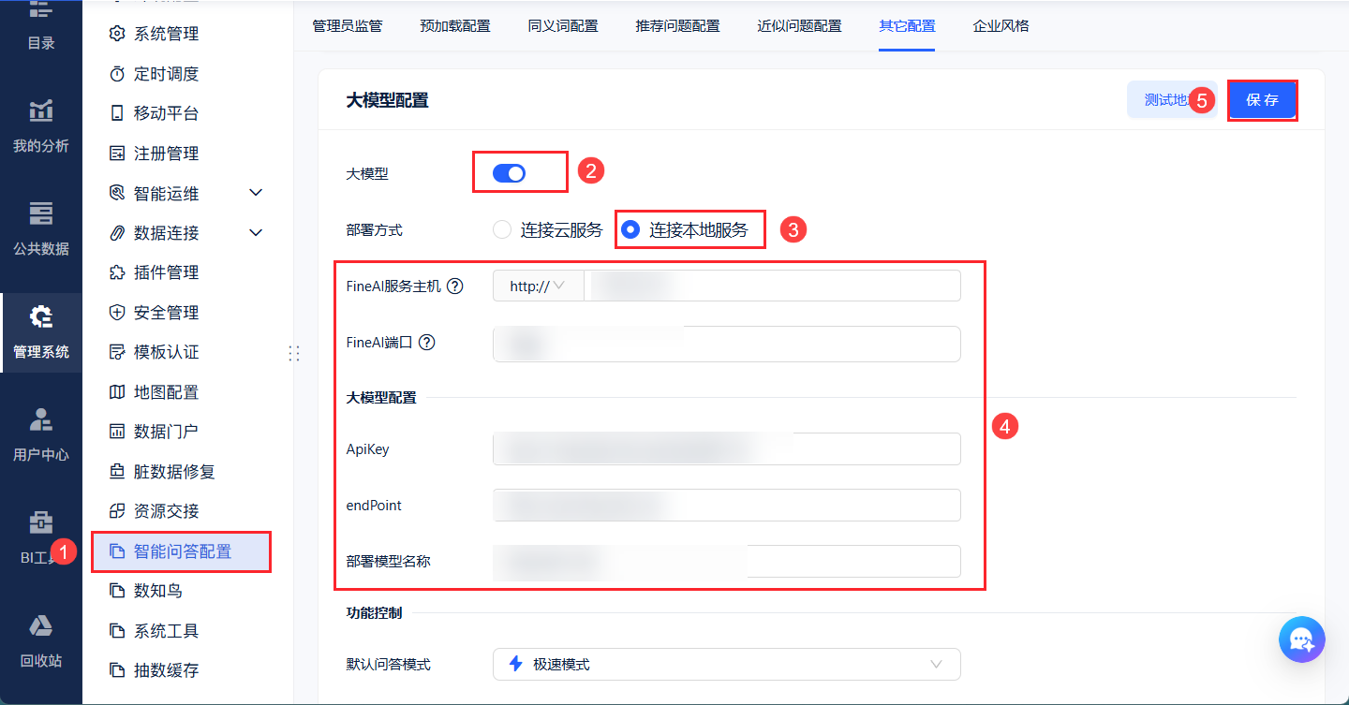The width and height of the screenshot is (1349, 705).
Task: Click the icon for 系统工具
Action: coord(117,631)
